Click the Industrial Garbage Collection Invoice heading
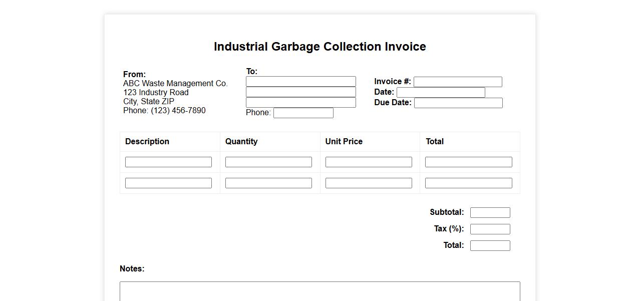 [320, 47]
